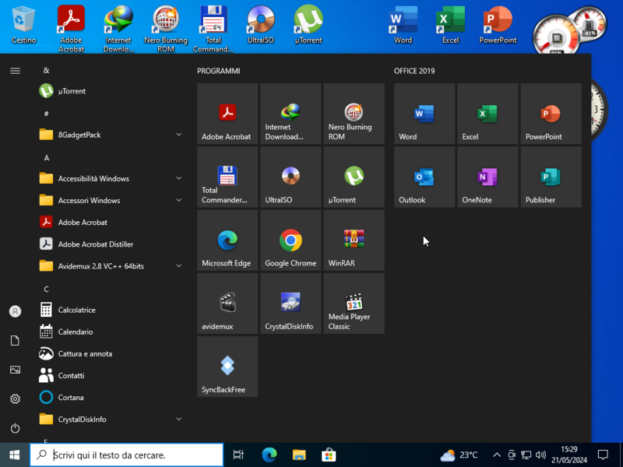The width and height of the screenshot is (623, 467).
Task: Open Settings from the Start sidebar
Action: click(14, 399)
